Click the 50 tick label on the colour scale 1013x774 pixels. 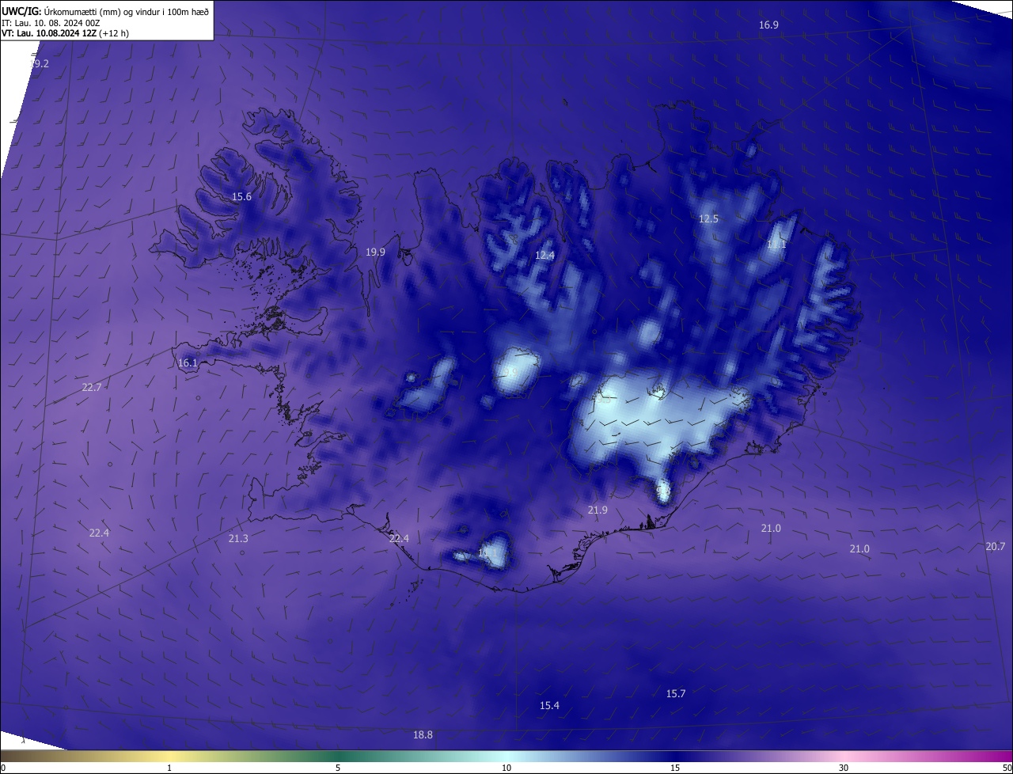pos(1007,768)
